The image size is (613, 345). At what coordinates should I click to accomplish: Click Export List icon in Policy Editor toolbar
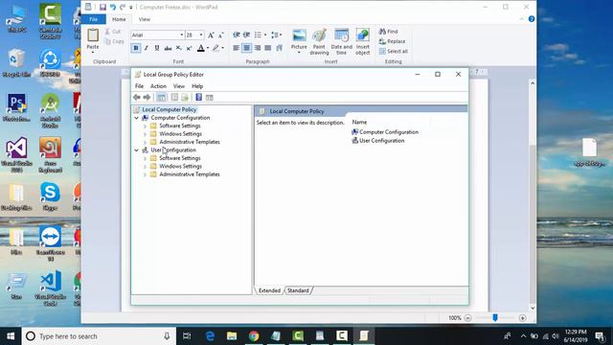(185, 98)
